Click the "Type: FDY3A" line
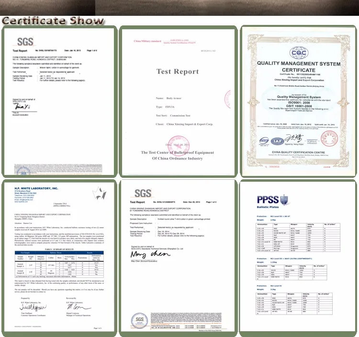359x337 pixels. [x=165, y=107]
